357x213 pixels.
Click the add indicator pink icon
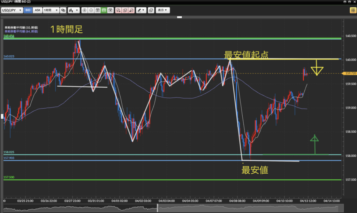119,10
